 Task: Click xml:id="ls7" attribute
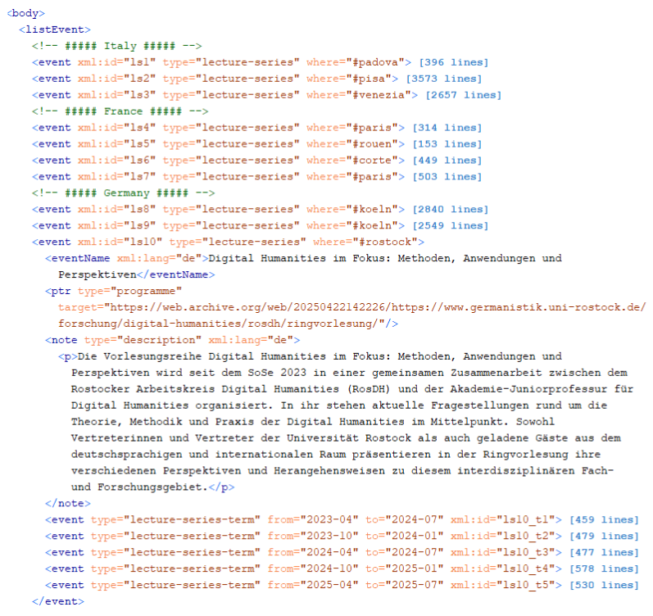(116, 177)
